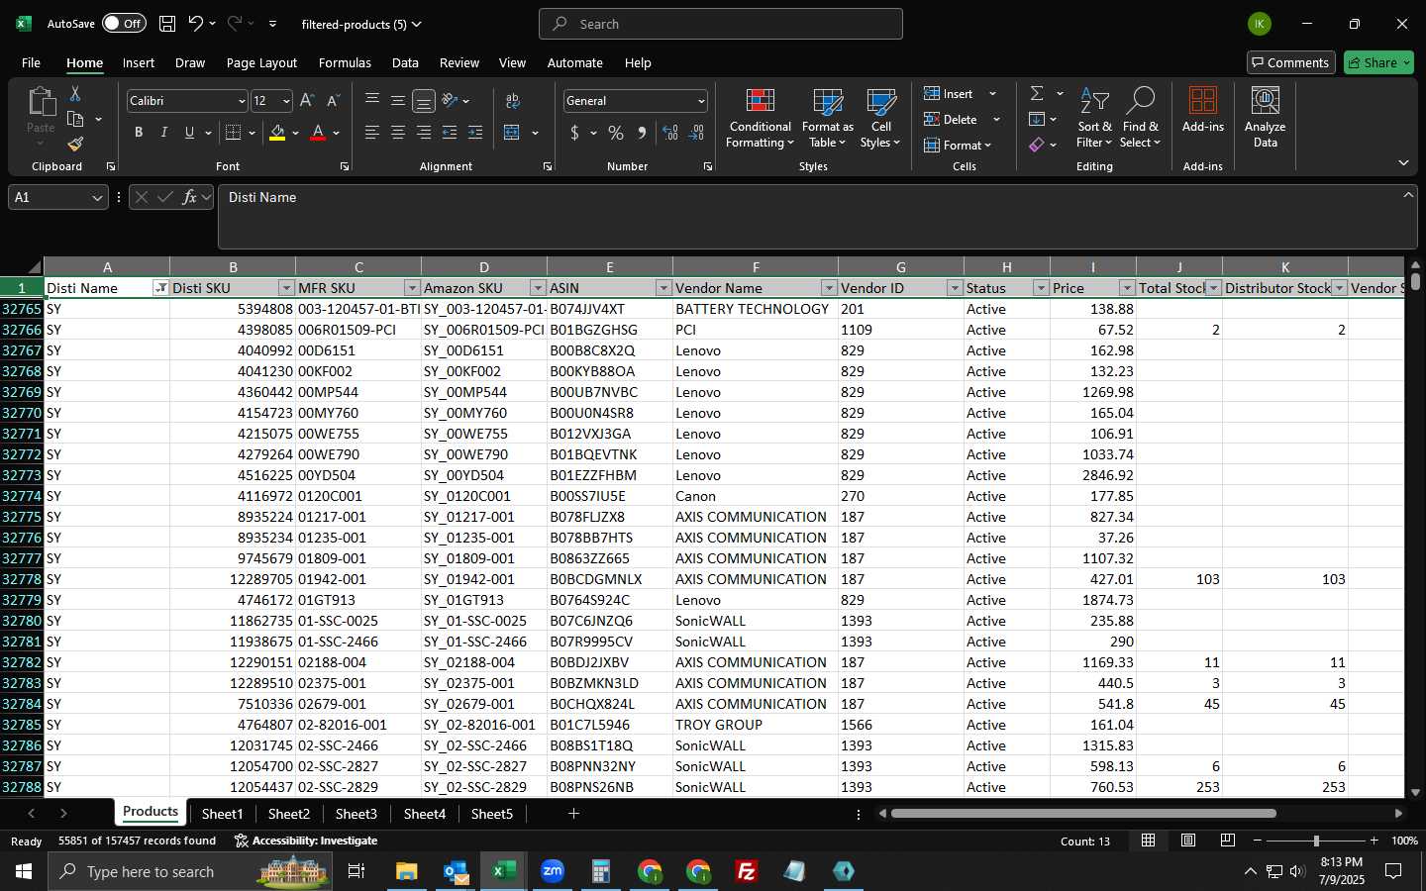Click the Increase Decimal icon
1426x891 pixels.
click(670, 133)
